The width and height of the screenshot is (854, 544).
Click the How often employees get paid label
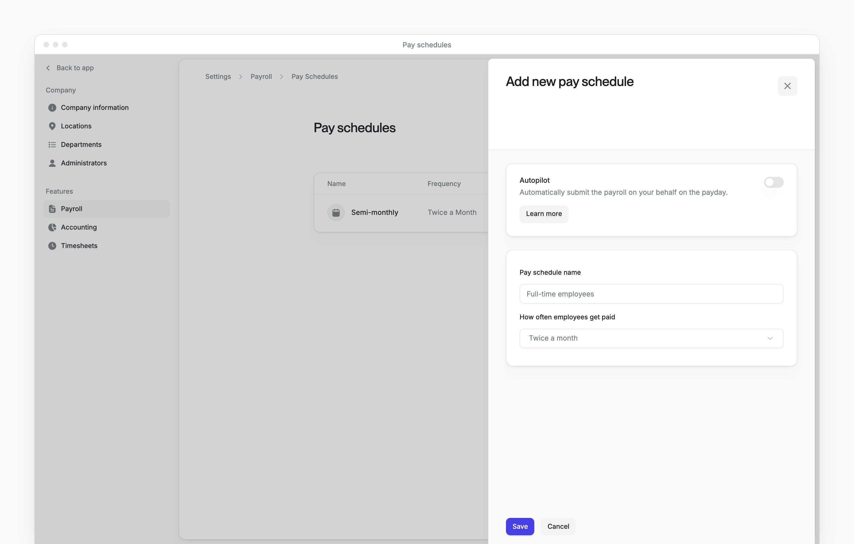click(567, 317)
